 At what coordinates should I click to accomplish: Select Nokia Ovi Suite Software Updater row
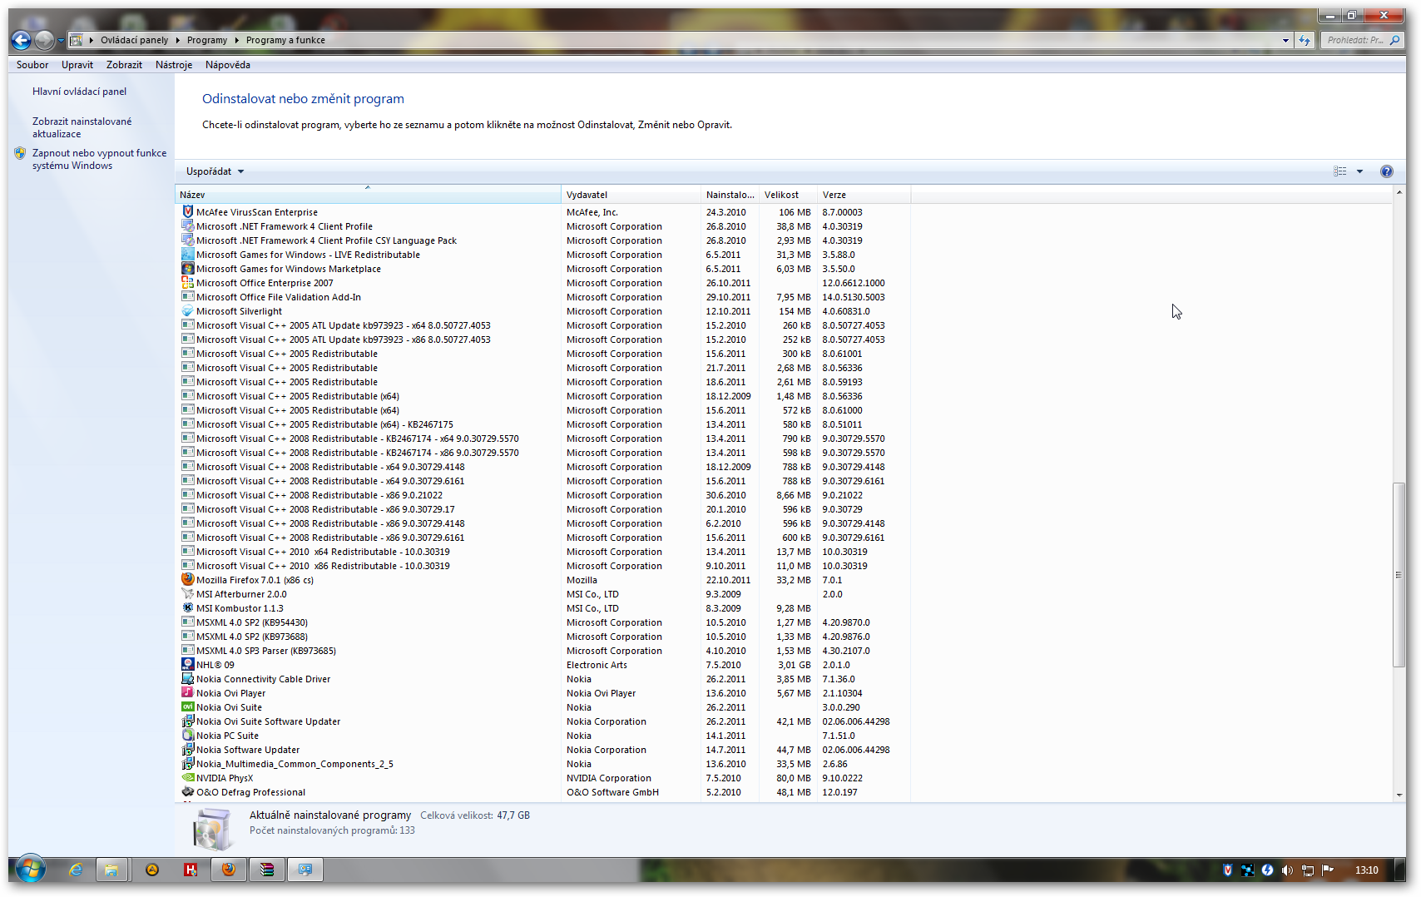coord(545,721)
